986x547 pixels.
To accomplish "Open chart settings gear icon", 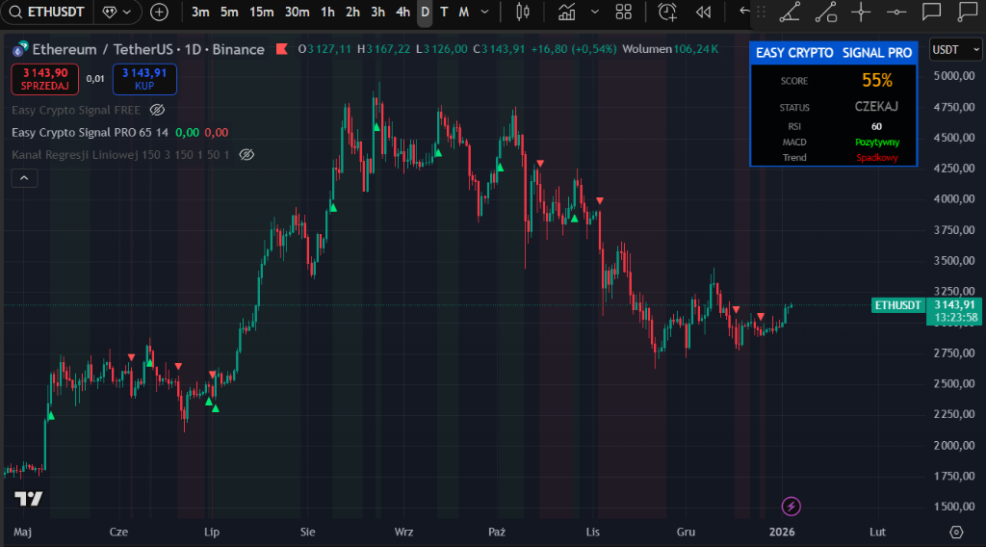I will (956, 532).
